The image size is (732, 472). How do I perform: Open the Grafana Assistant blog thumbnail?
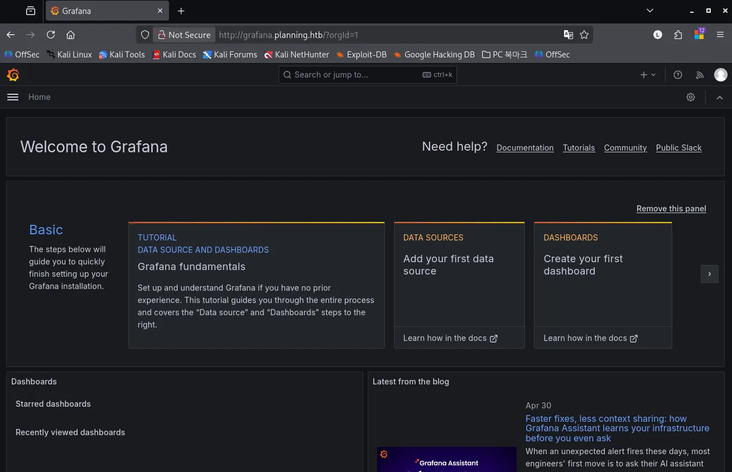447,459
